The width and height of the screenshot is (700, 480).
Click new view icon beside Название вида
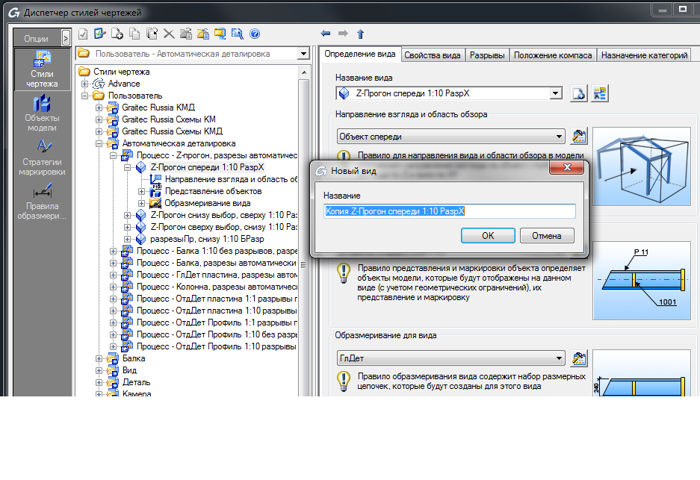pos(579,93)
